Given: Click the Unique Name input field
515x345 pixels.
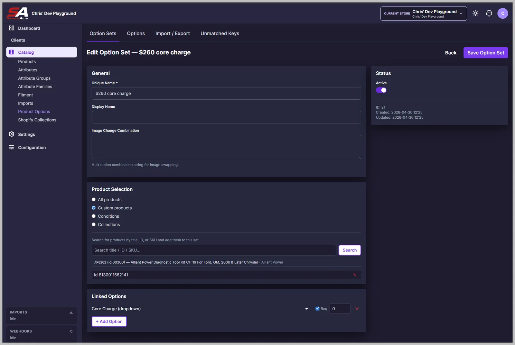Looking at the screenshot, I should click(226, 93).
